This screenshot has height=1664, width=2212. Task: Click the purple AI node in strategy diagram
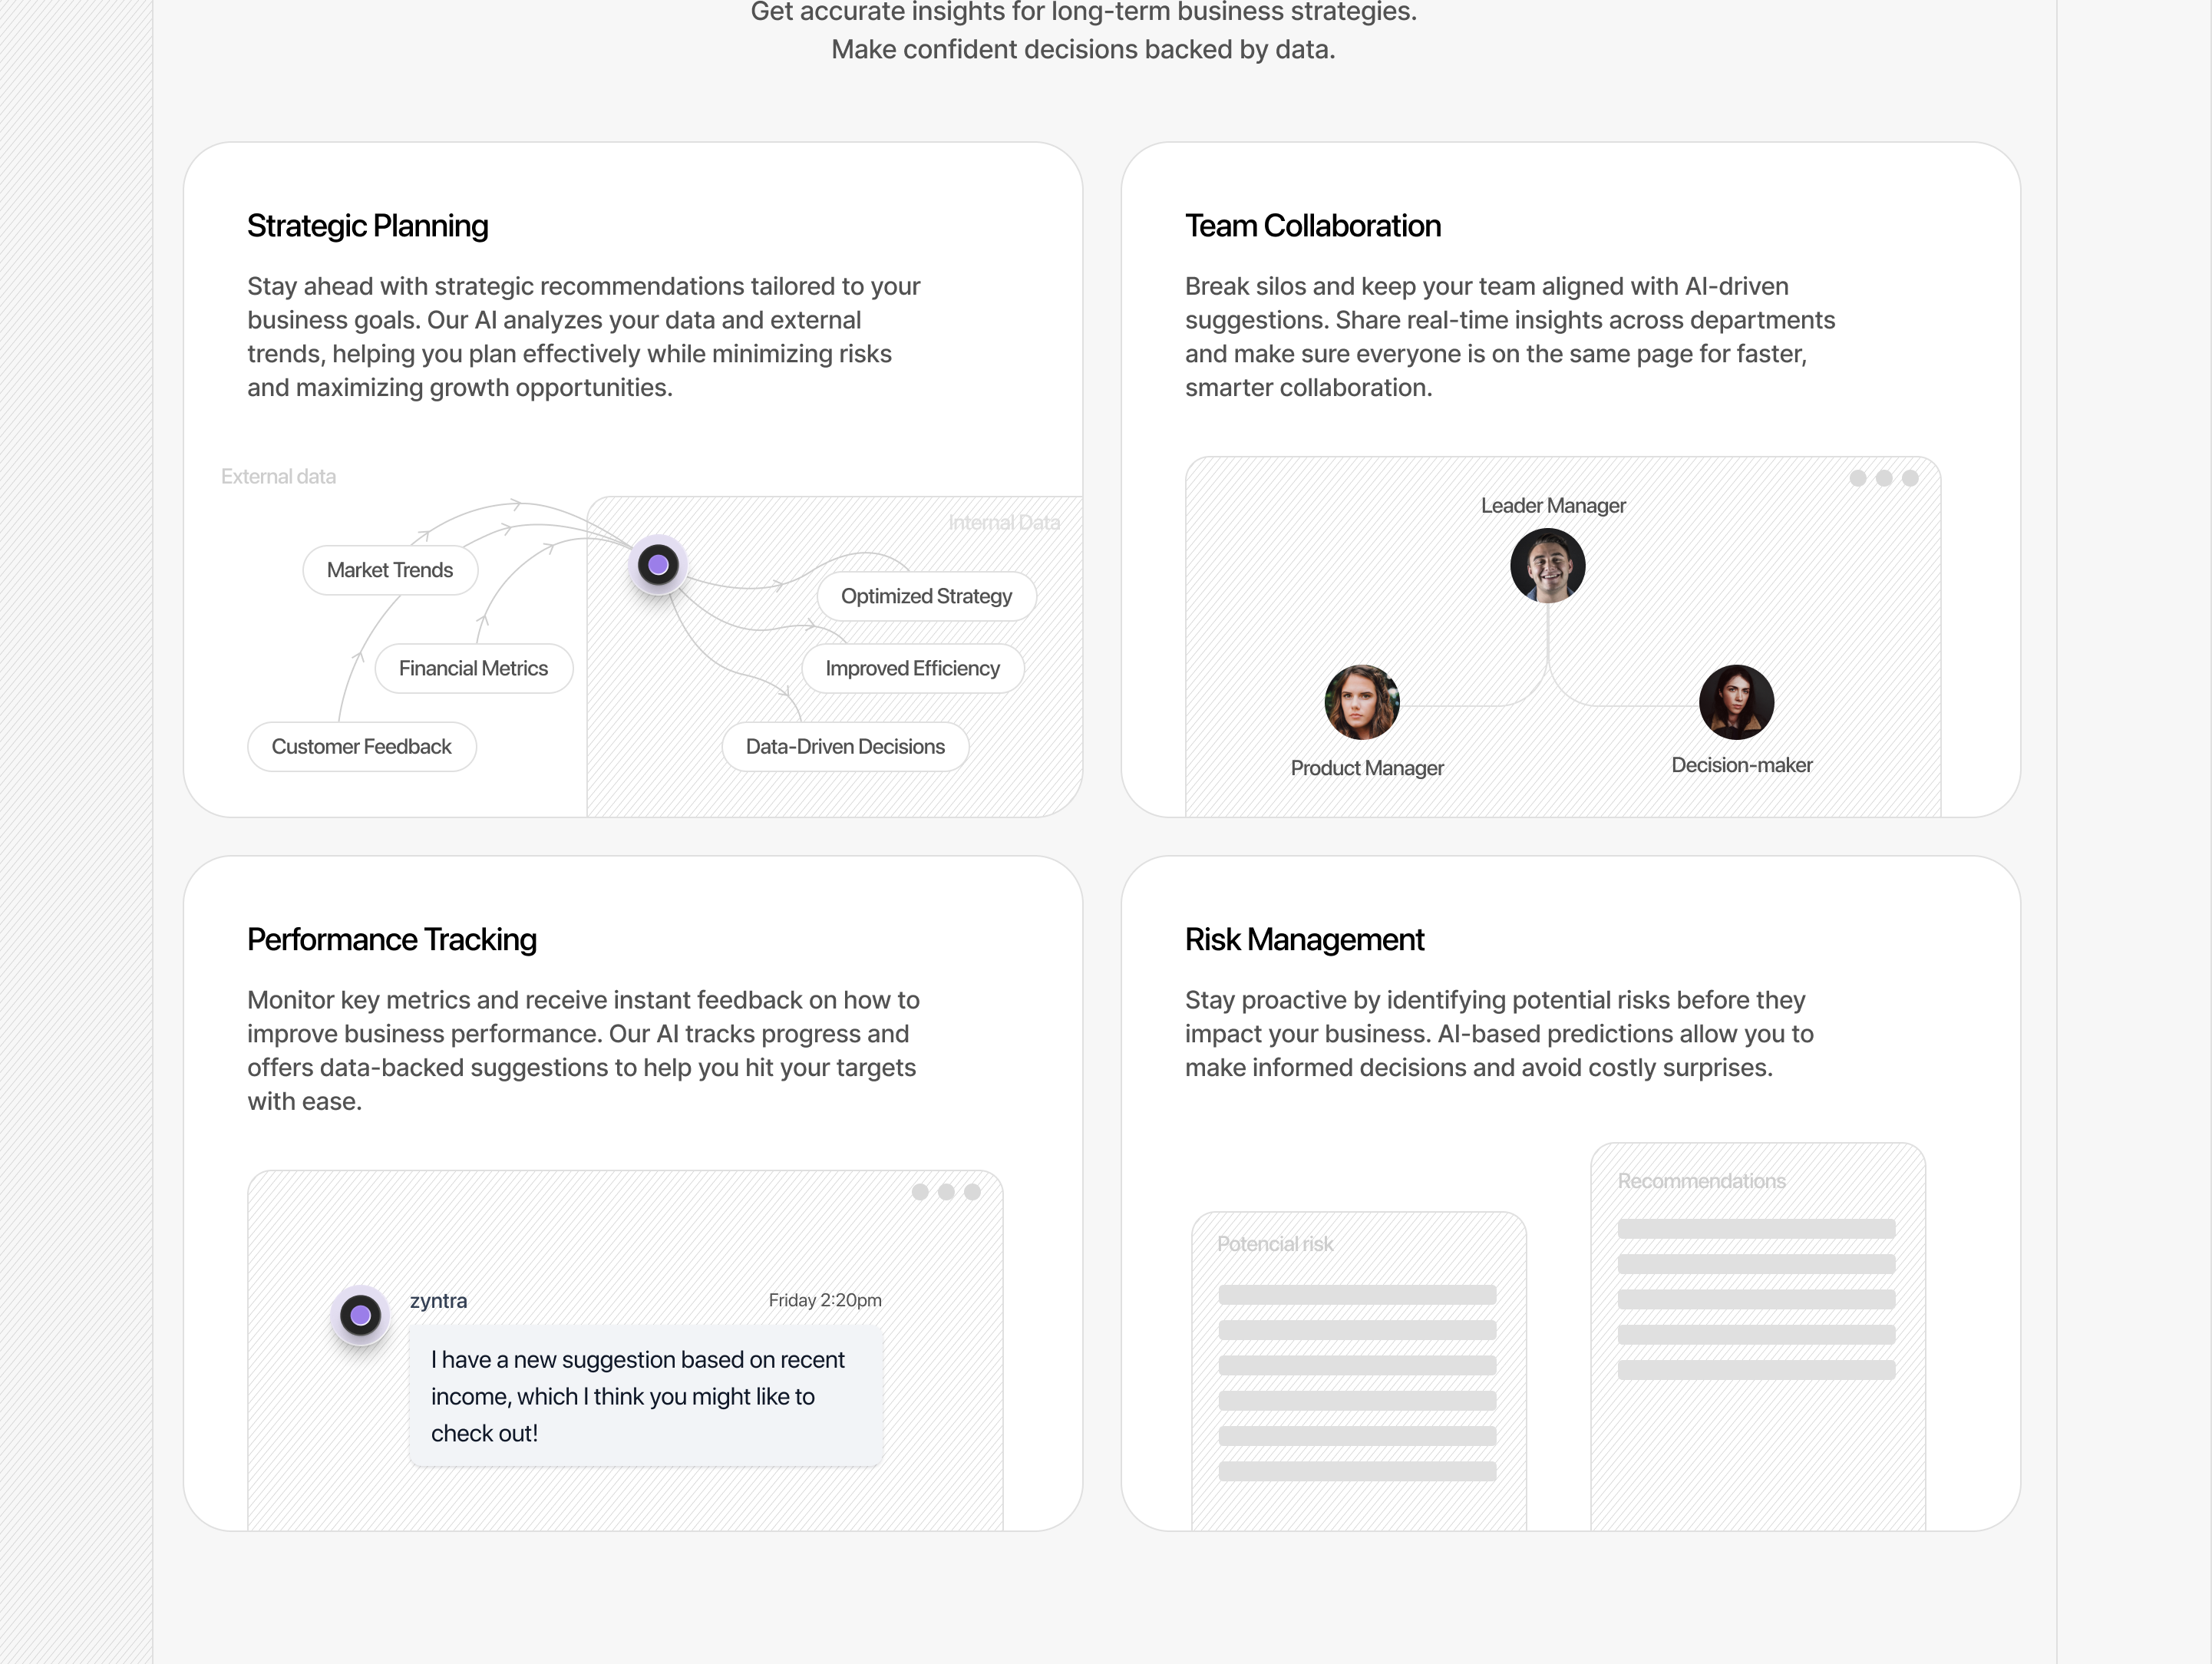click(658, 565)
